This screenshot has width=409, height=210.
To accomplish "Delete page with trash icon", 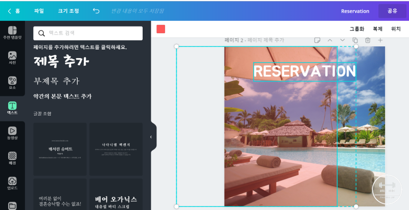I will click(368, 40).
